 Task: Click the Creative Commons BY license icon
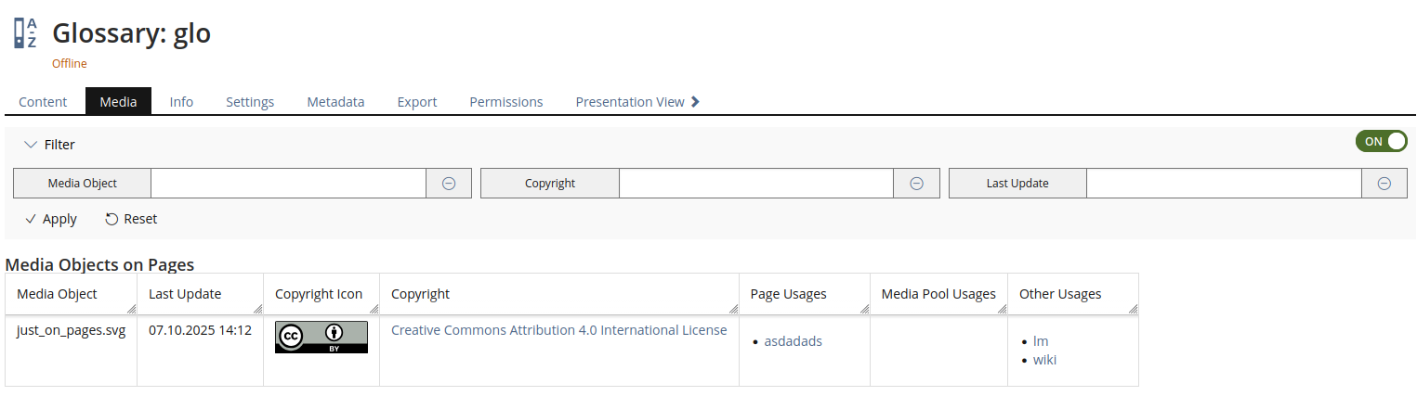321,337
